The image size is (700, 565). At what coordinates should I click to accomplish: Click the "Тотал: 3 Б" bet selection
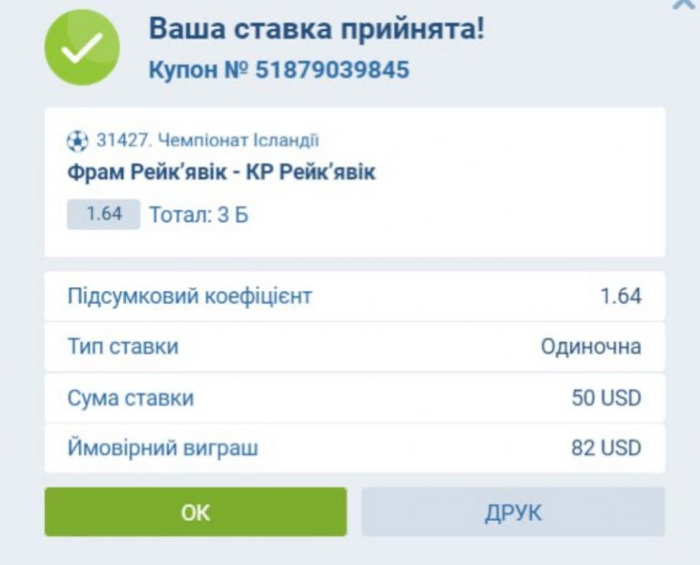[199, 215]
